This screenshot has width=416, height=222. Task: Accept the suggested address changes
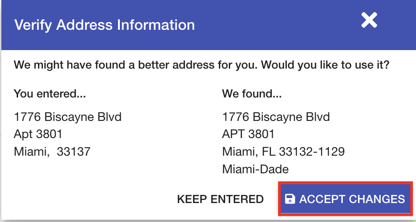(345, 199)
